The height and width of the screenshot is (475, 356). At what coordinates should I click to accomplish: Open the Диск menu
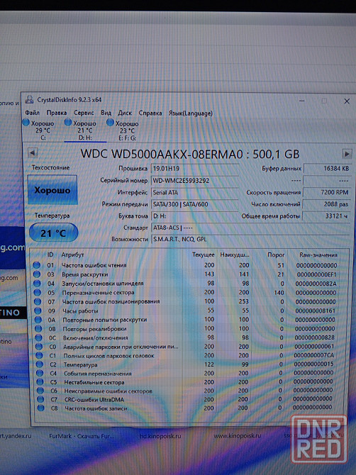[125, 113]
